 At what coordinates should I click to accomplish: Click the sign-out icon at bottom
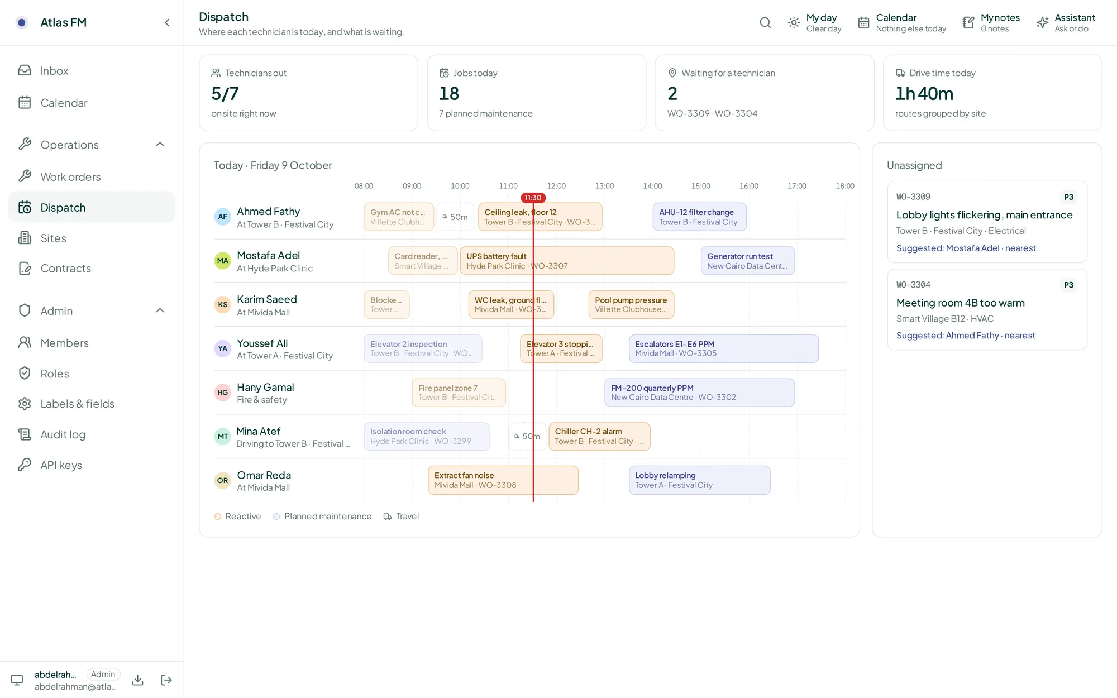[166, 680]
